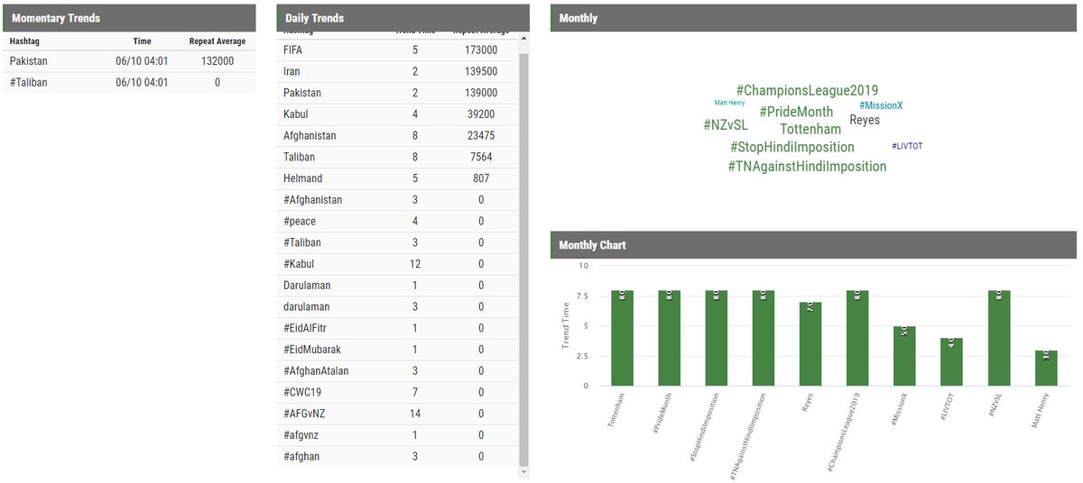This screenshot has width=1083, height=483.
Task: Click #StopHindiImposition in the Monthly word cloud
Action: tap(791, 147)
